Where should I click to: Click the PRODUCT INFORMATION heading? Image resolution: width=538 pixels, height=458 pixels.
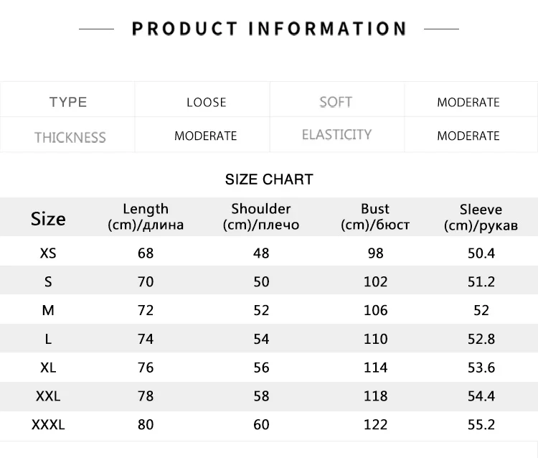tap(269, 29)
